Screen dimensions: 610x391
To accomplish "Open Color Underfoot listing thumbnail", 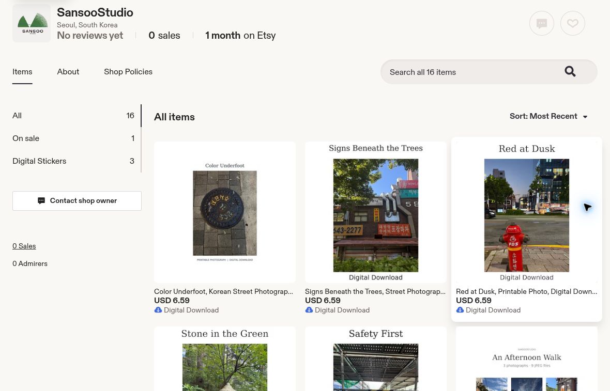I will (225, 212).
